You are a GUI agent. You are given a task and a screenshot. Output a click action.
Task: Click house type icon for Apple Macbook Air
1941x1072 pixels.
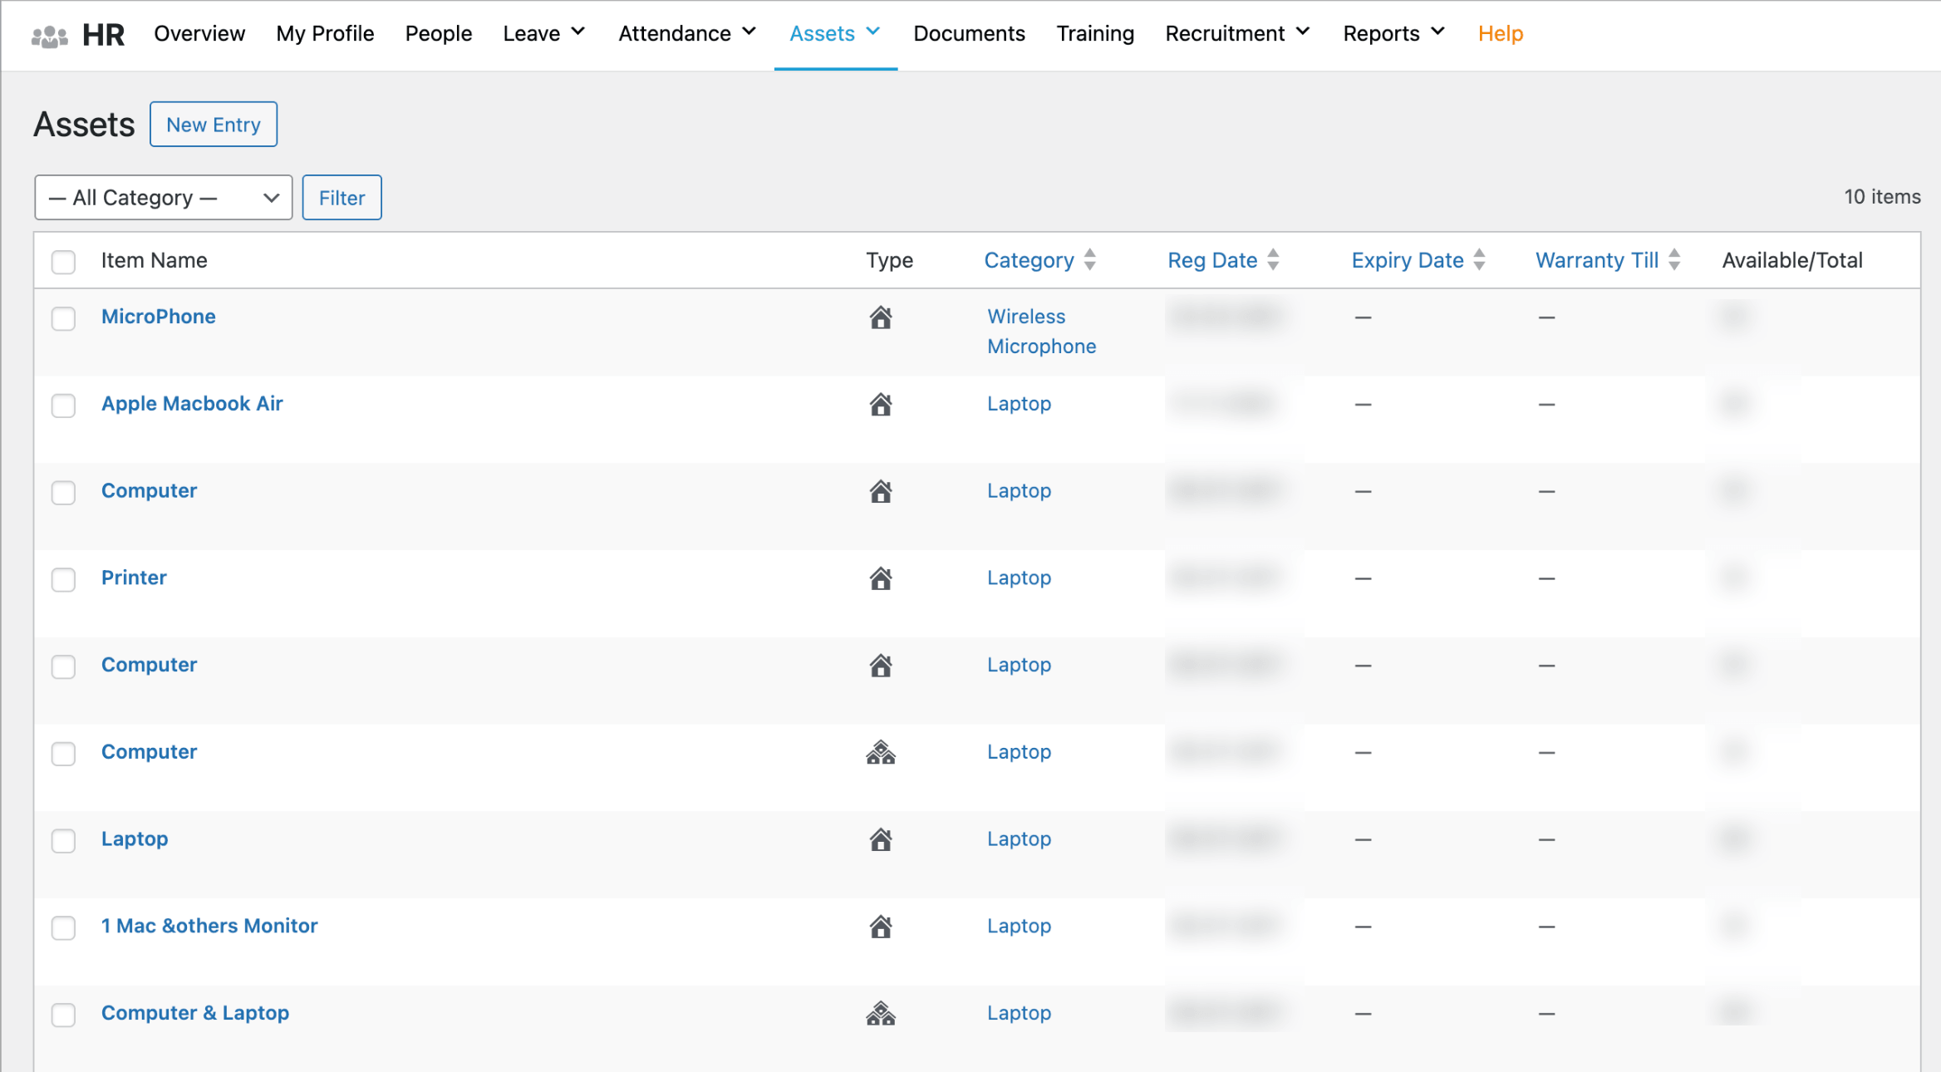tap(881, 405)
